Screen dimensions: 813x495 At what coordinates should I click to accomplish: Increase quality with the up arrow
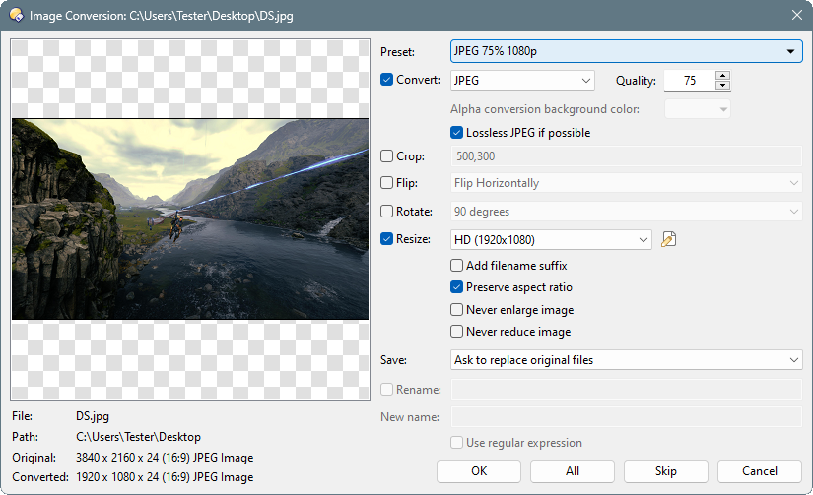pos(722,76)
